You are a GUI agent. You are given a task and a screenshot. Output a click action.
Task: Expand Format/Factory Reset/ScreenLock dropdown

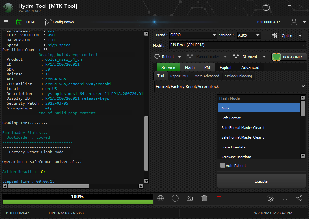pos(230,87)
